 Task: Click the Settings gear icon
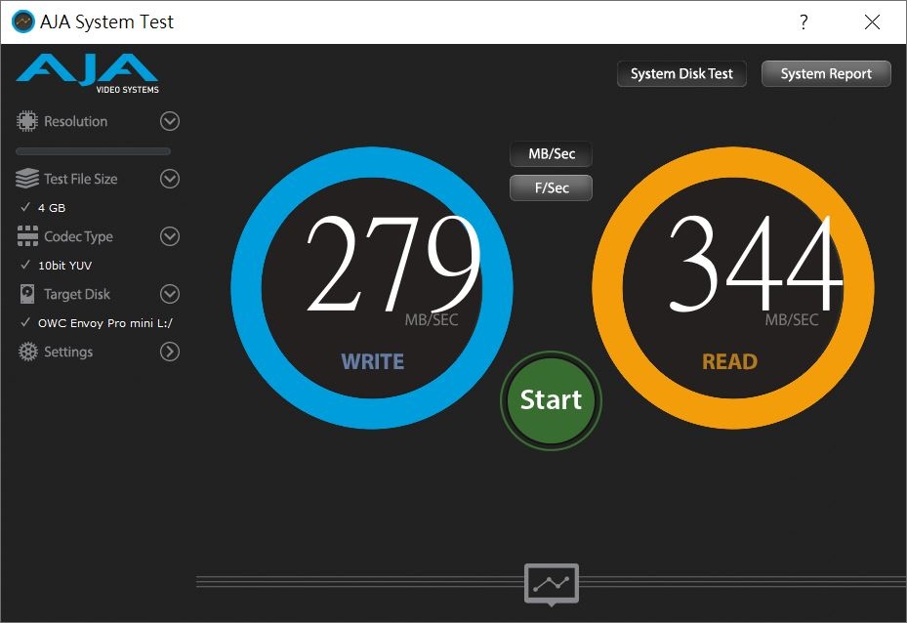pyautogui.click(x=27, y=352)
